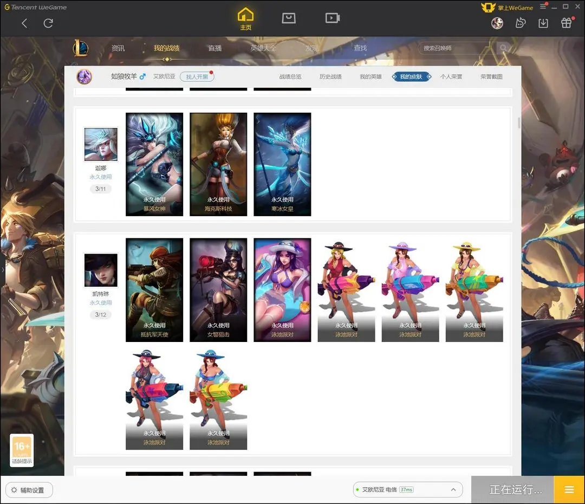Open the 发现 nav item

click(x=312, y=48)
